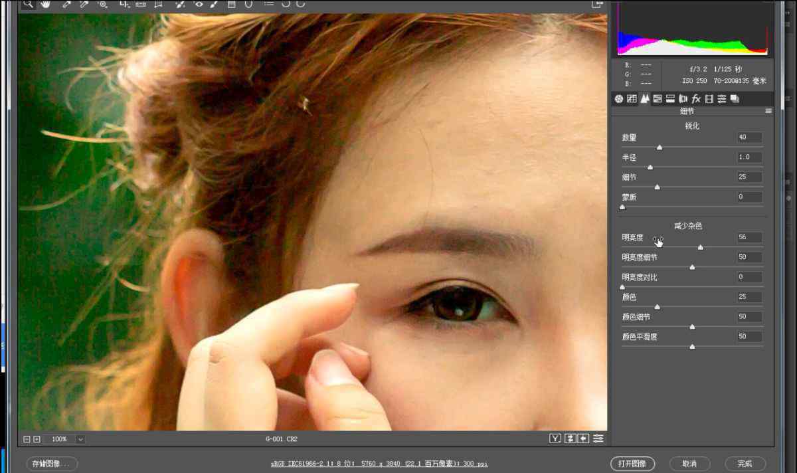Select the Adjustment Brush tool
Image resolution: width=797 pixels, height=473 pixels.
tap(215, 4)
